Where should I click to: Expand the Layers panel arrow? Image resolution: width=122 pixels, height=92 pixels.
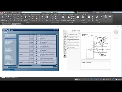coord(105,22)
